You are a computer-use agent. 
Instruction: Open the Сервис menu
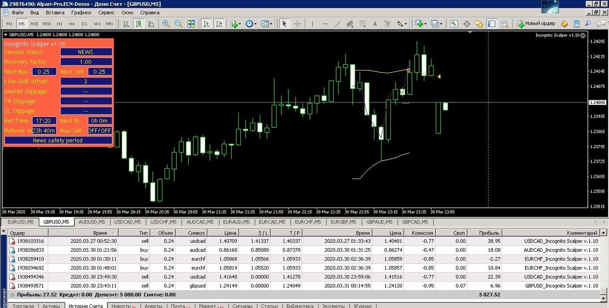click(106, 12)
